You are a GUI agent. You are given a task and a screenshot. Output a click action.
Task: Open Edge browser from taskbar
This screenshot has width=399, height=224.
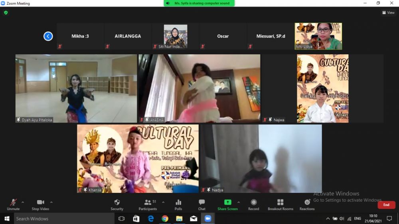point(151,219)
